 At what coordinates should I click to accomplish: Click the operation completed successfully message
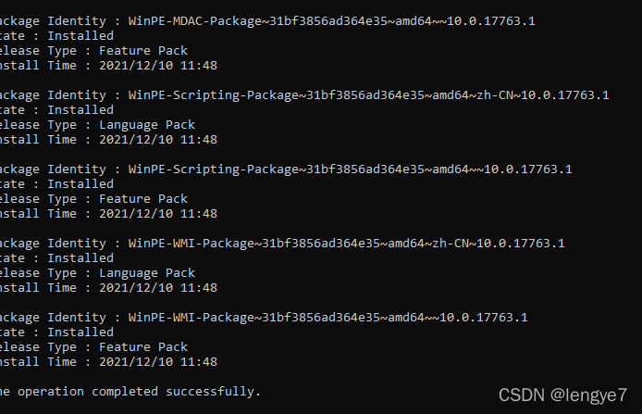[x=130, y=391]
